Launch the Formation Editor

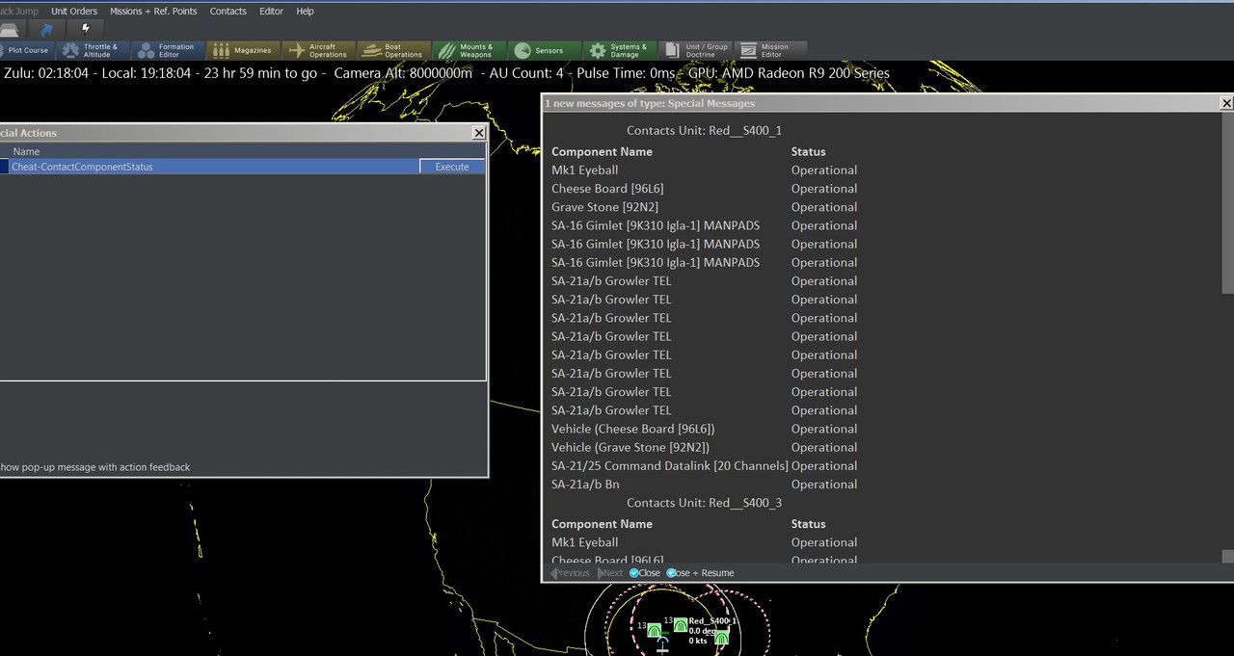(x=168, y=50)
